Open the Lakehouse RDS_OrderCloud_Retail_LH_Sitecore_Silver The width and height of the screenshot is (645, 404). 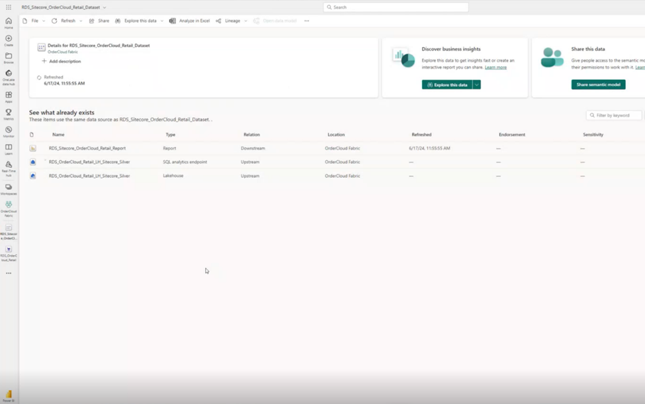(89, 176)
